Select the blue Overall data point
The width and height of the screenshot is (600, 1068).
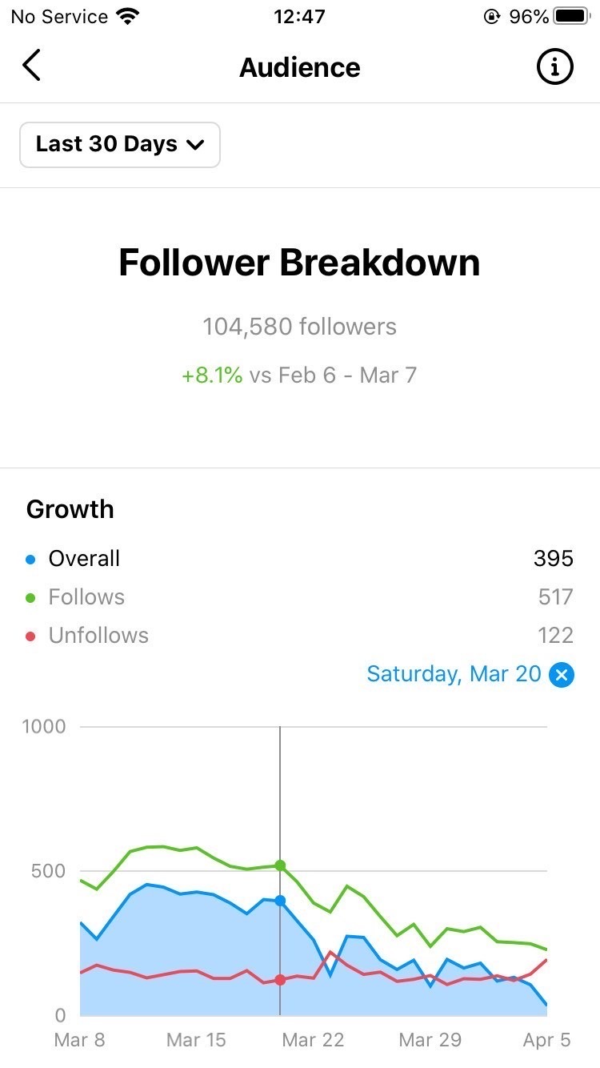coord(280,901)
